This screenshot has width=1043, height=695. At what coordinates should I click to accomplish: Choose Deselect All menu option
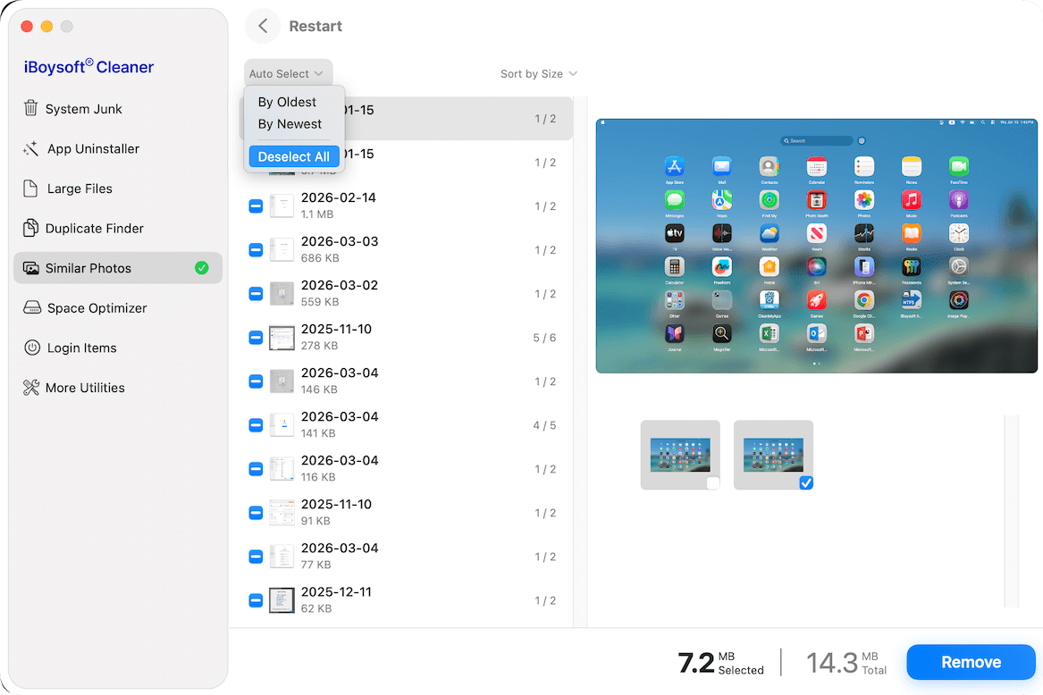[x=293, y=156]
